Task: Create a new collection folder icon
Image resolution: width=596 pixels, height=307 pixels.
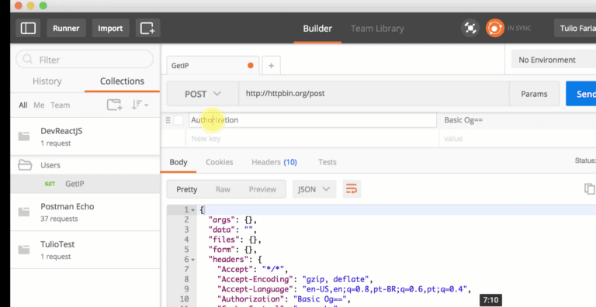Action: click(114, 105)
